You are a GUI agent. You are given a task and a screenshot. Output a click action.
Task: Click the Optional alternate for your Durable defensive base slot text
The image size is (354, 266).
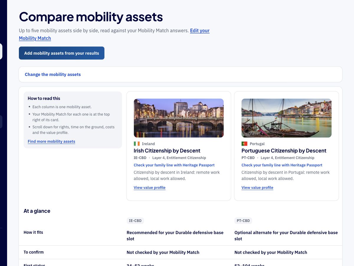pos(286,236)
